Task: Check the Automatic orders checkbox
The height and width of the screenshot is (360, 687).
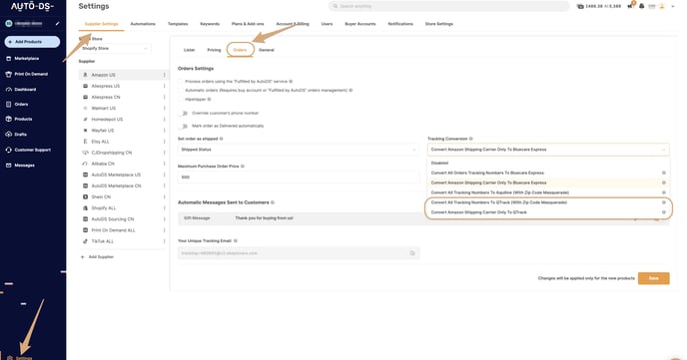Action: (x=180, y=90)
